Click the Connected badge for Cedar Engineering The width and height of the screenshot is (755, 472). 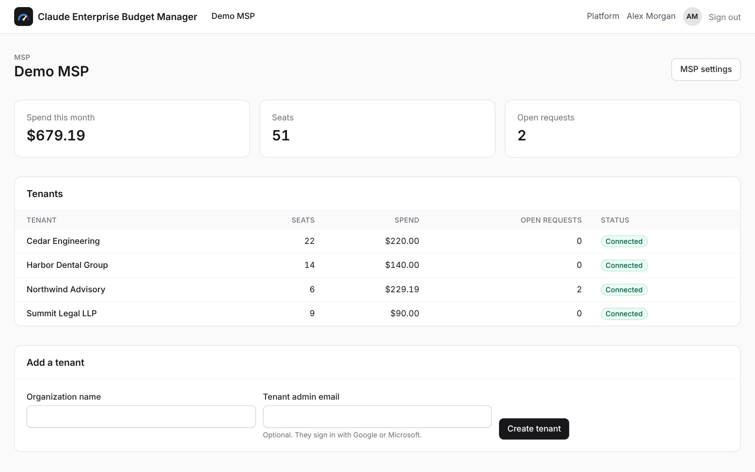tap(624, 242)
